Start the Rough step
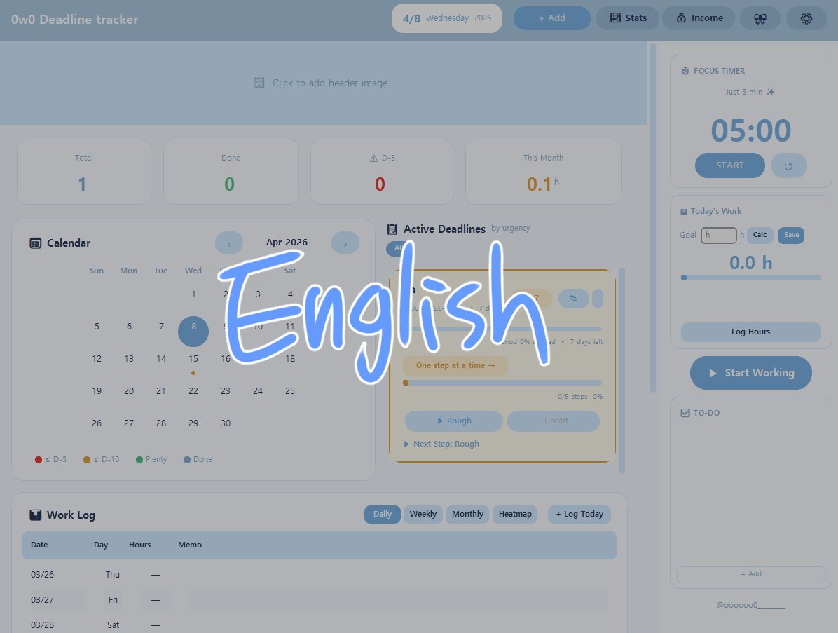Viewport: 838px width, 633px height. (x=454, y=421)
